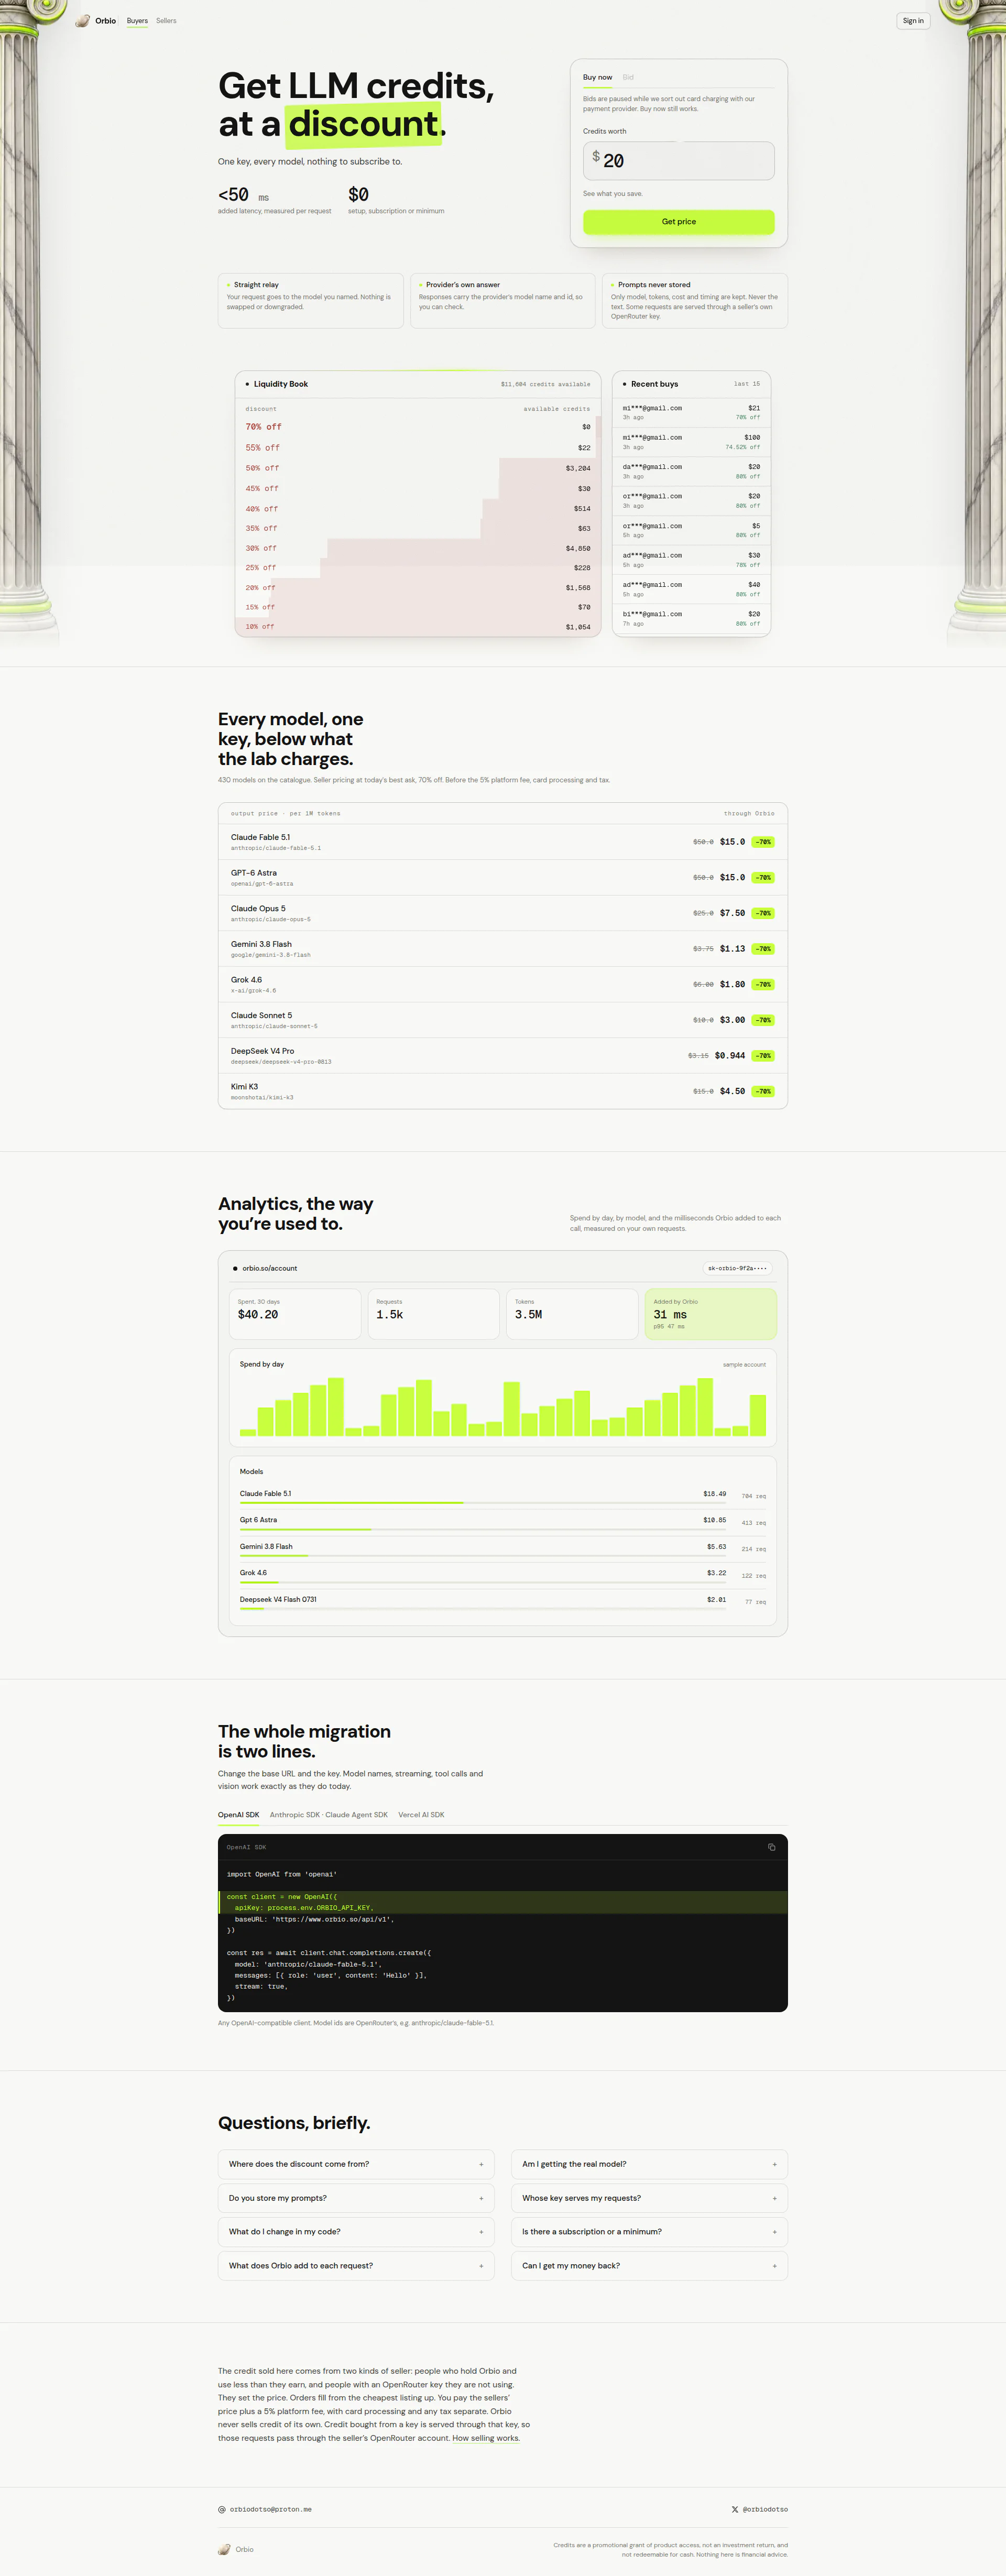Image resolution: width=1006 pixels, height=2576 pixels.
Task: Select the Vercel AI SDK tab
Action: [421, 1814]
